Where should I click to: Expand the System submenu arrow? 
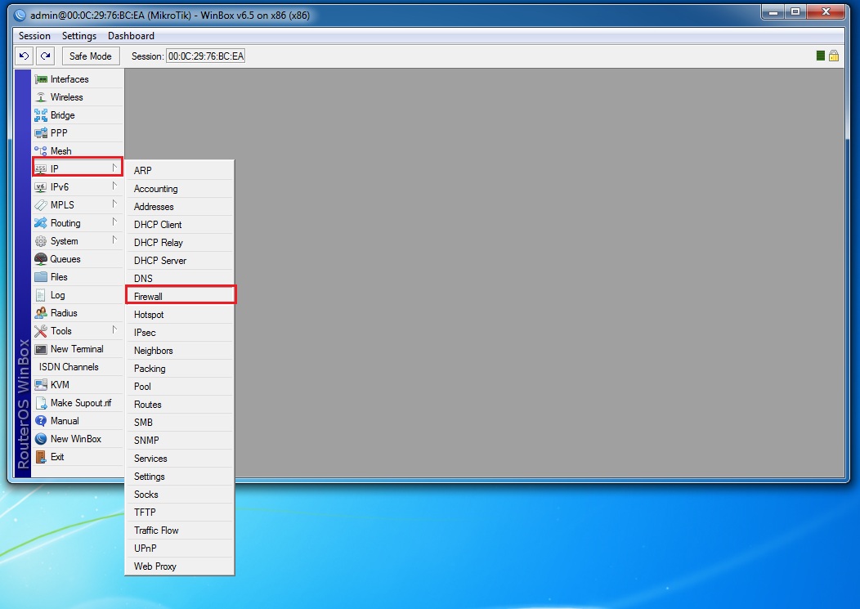point(114,240)
